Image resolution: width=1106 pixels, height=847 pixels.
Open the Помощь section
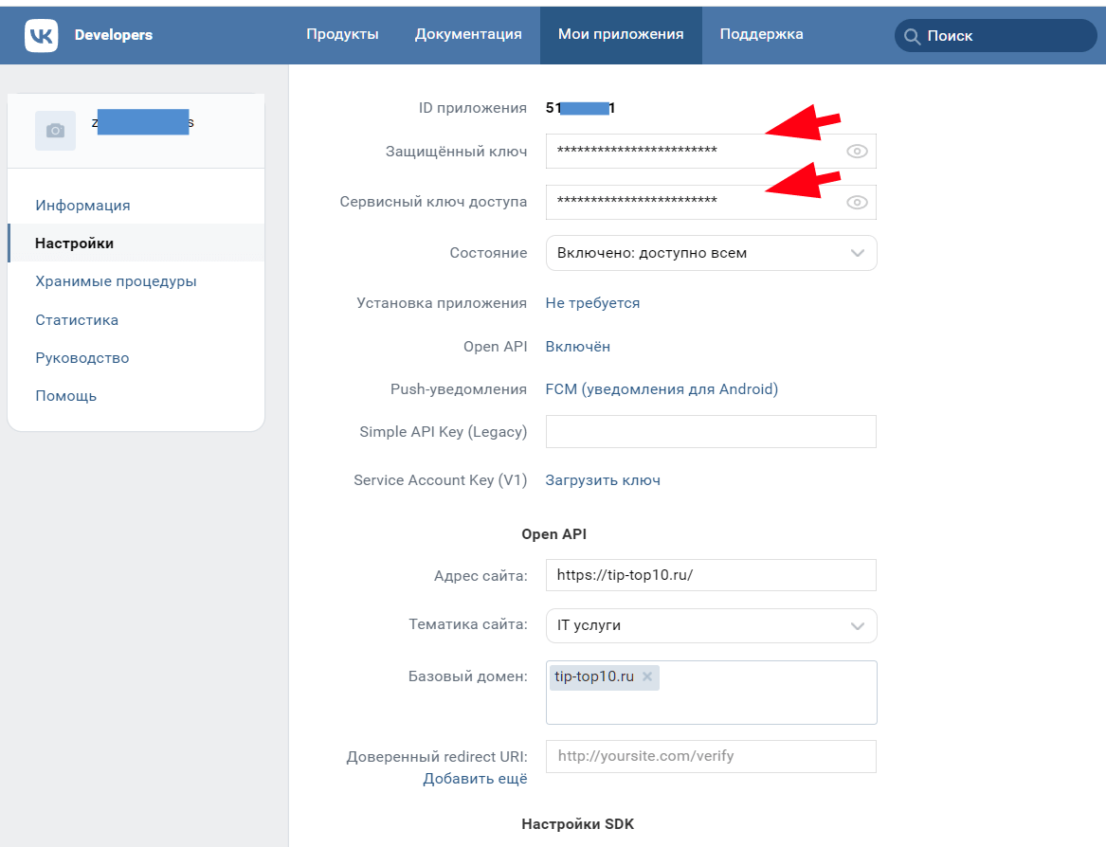click(66, 395)
